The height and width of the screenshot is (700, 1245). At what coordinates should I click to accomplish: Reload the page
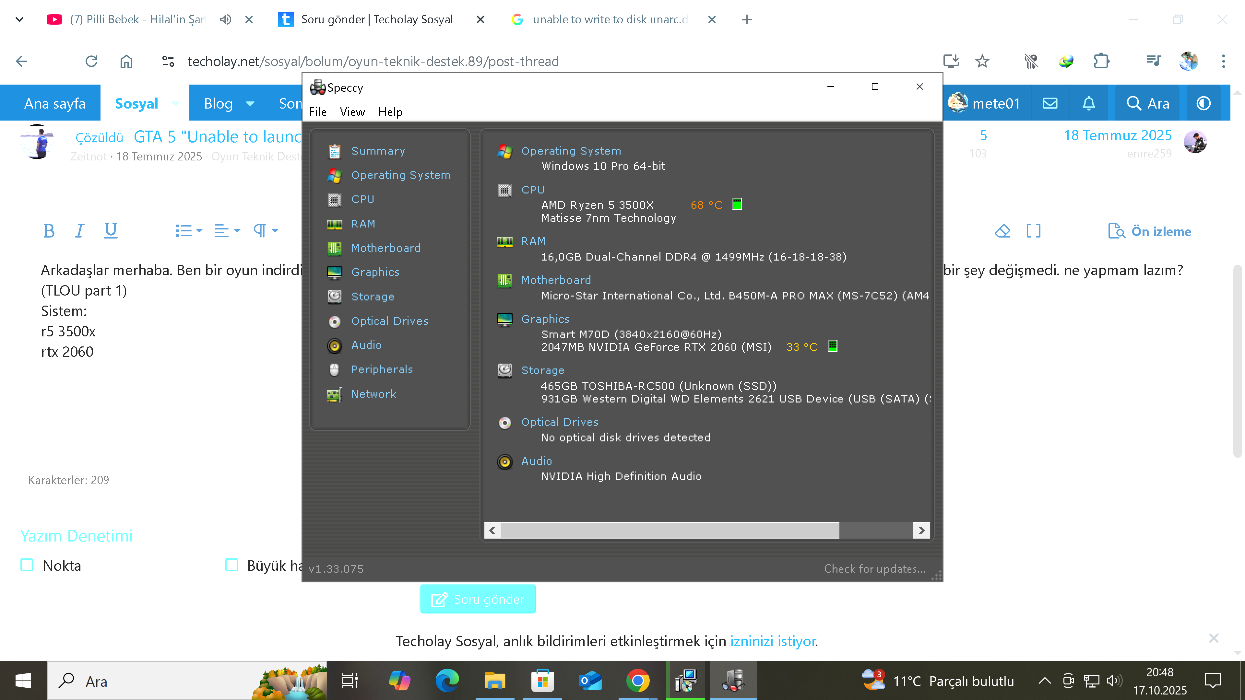click(91, 61)
